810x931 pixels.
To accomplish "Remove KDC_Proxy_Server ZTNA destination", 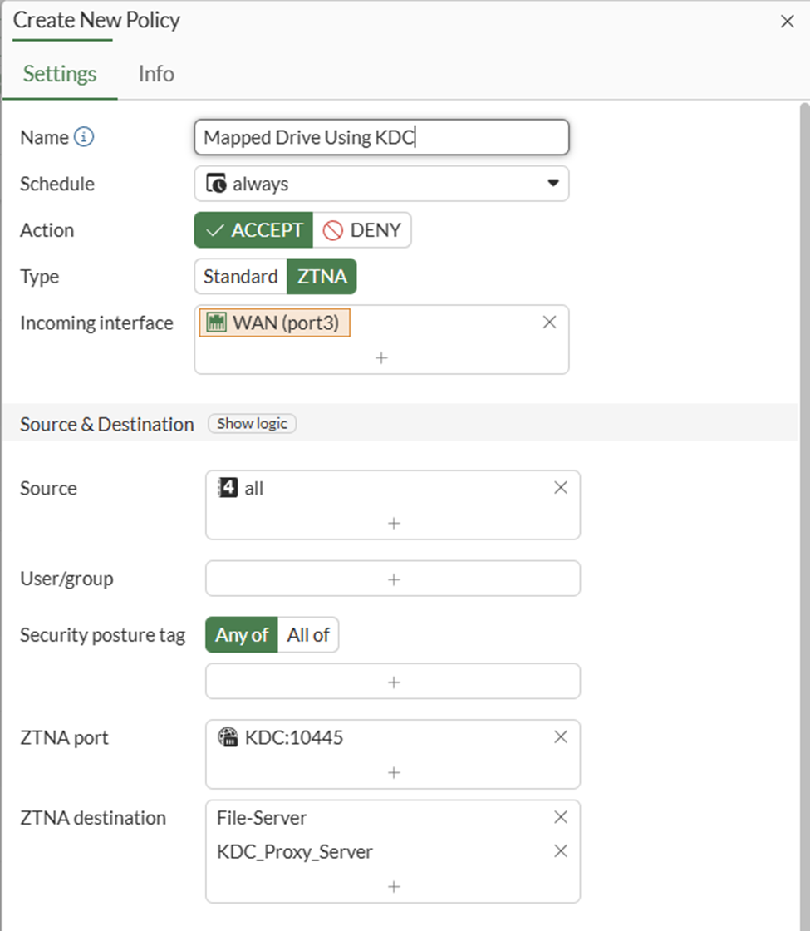I will point(561,851).
